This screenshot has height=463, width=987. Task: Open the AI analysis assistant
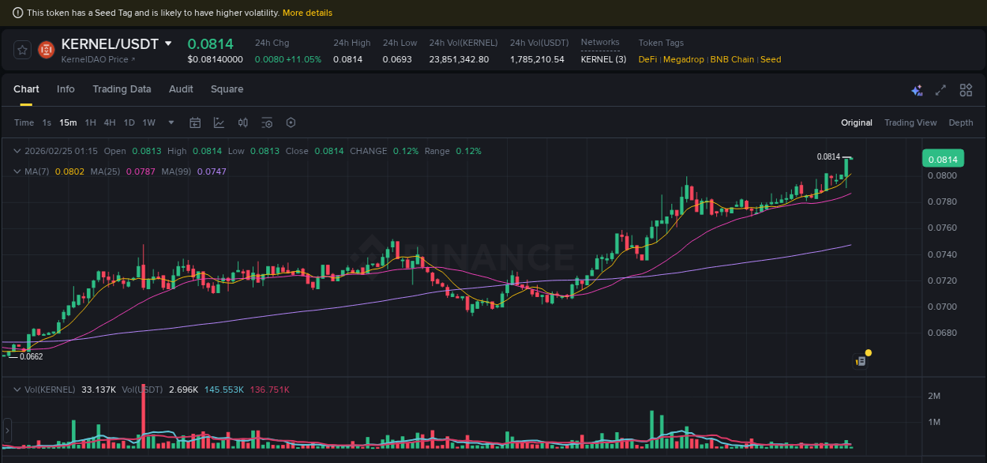(917, 90)
